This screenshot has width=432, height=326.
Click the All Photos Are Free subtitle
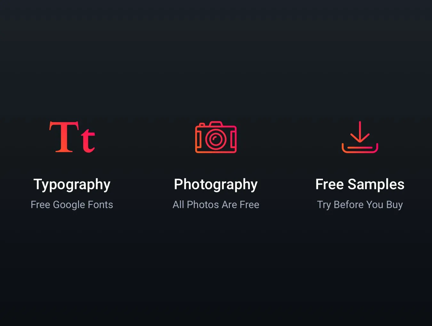click(216, 205)
